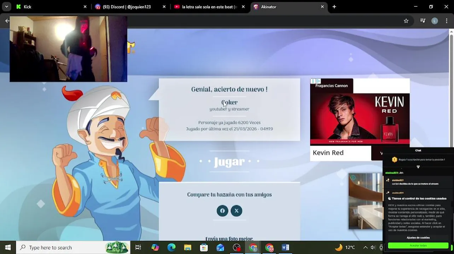Open the Chrome profile avatar 'L'
The width and height of the screenshot is (454, 254).
tap(435, 21)
